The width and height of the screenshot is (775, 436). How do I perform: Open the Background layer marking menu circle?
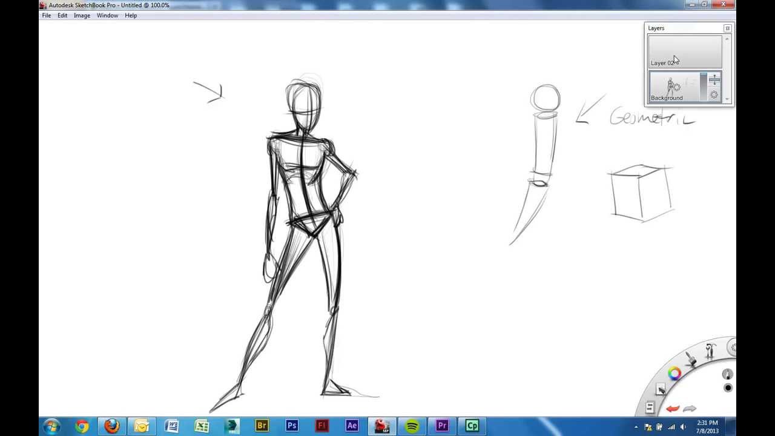pos(714,95)
